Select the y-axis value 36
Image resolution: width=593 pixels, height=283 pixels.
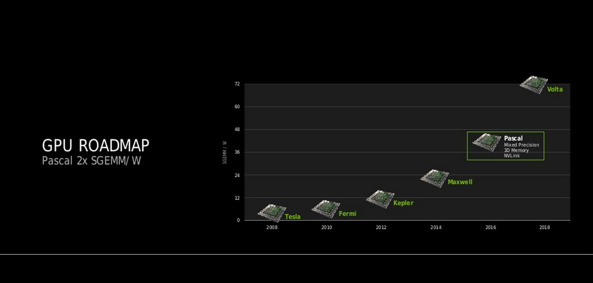click(x=237, y=152)
